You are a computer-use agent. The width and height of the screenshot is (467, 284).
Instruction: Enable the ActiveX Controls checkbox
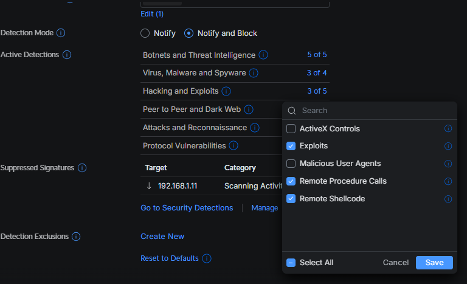291,129
